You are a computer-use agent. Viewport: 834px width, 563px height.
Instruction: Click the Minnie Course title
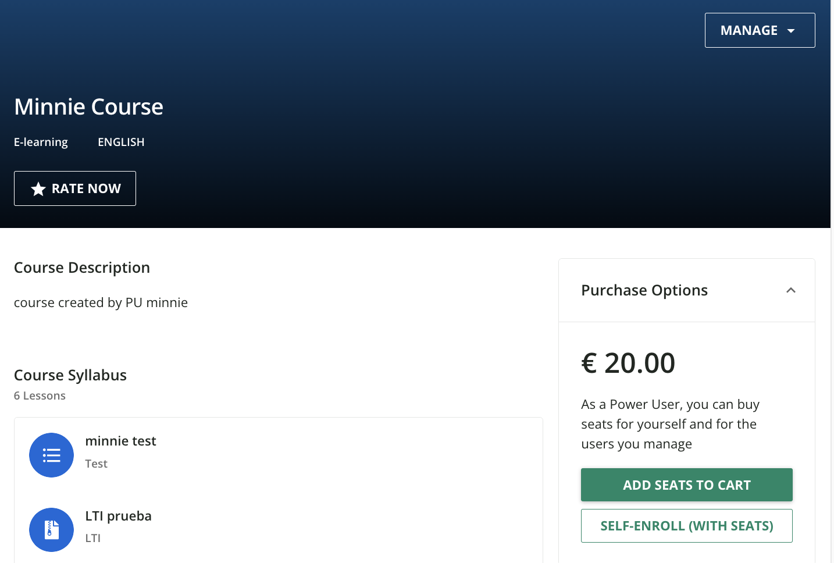88,107
